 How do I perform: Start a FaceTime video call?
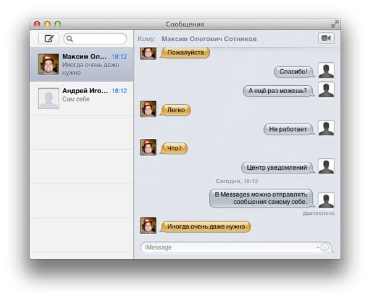point(326,38)
